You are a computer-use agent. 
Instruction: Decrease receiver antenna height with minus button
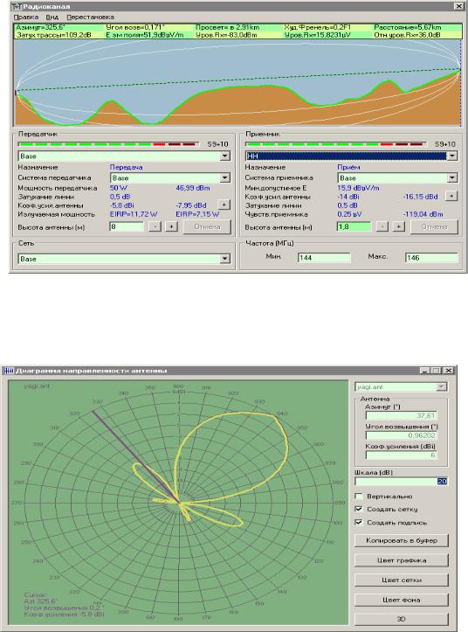coord(382,226)
